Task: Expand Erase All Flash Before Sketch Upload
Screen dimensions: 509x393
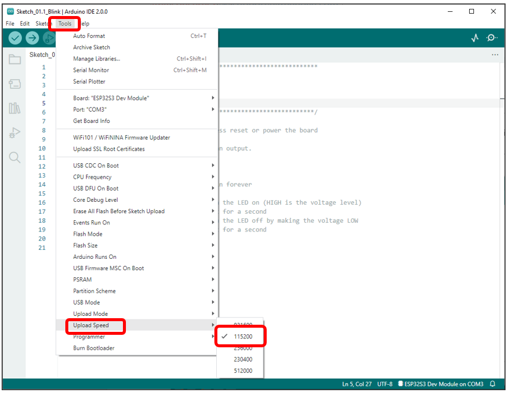Action: pos(137,211)
